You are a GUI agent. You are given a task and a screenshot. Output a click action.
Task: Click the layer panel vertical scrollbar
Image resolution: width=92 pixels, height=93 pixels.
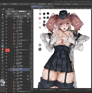[x=30, y=62]
